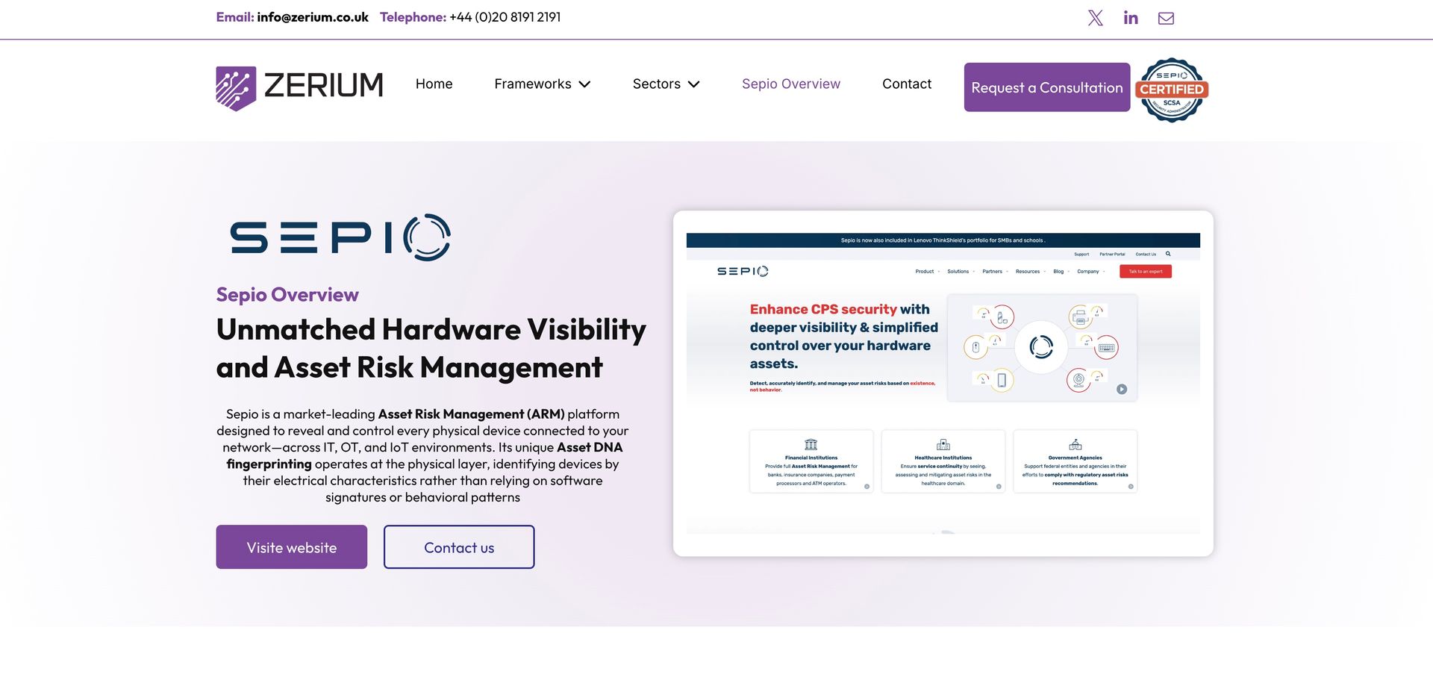1433x689 pixels.
Task: Click the envelope mail icon in top bar
Action: pyautogui.click(x=1166, y=18)
